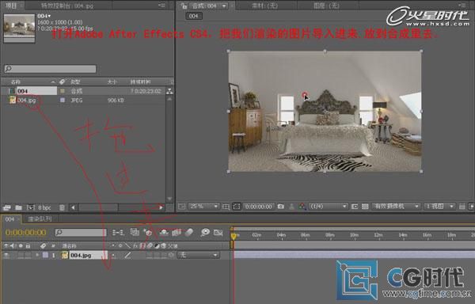Toggle quality switch for 004.jpg layer

(x=127, y=255)
